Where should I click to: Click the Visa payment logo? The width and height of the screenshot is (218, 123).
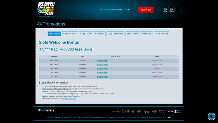point(139,111)
